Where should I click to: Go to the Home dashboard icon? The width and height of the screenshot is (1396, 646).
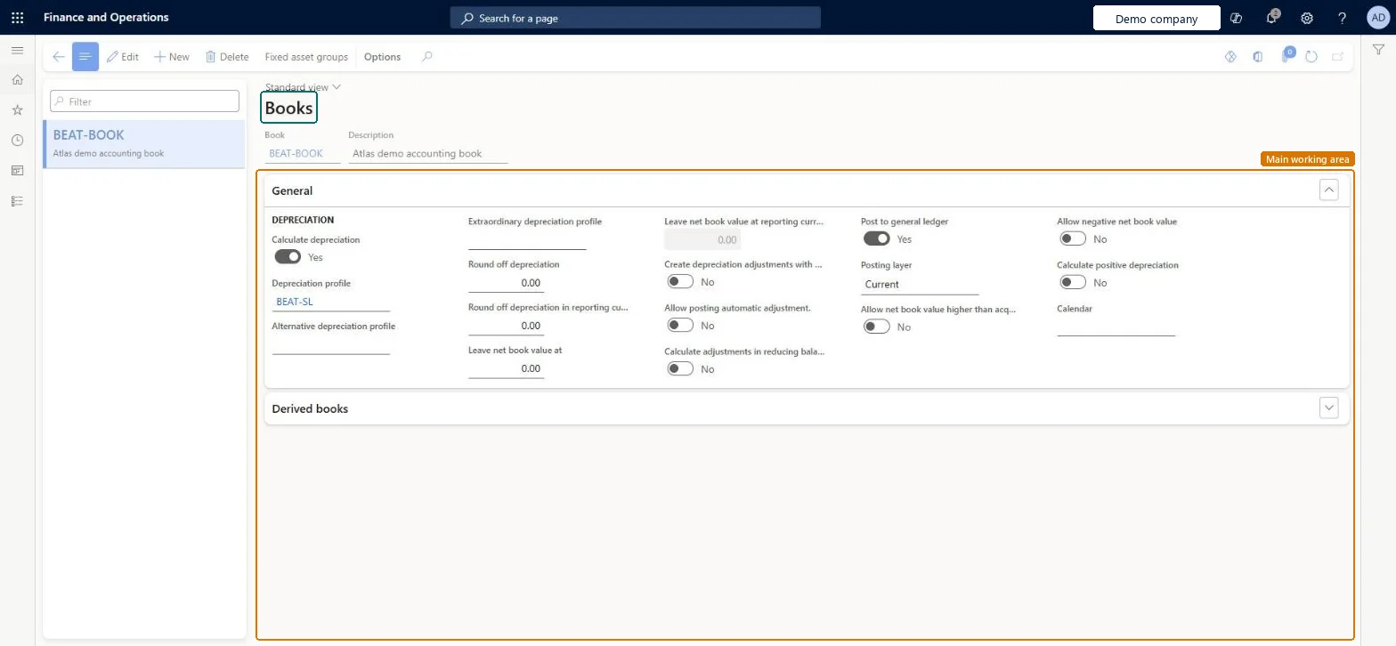tap(17, 80)
